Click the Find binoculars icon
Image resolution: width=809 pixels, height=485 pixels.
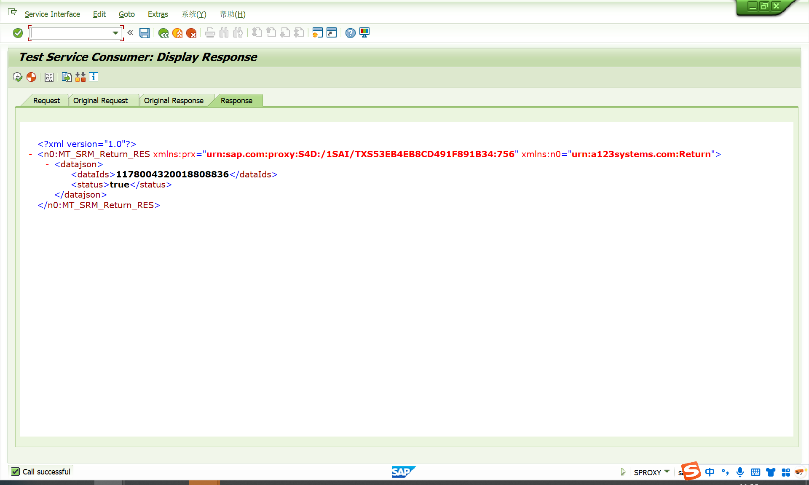tap(224, 33)
